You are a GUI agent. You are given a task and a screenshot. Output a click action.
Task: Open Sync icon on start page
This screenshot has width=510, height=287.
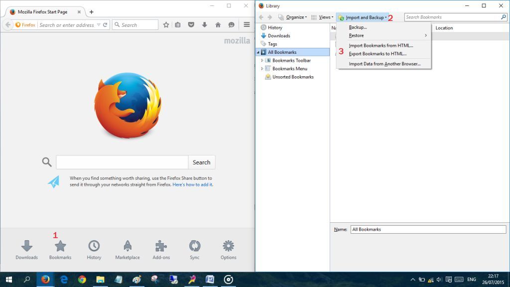tap(195, 250)
